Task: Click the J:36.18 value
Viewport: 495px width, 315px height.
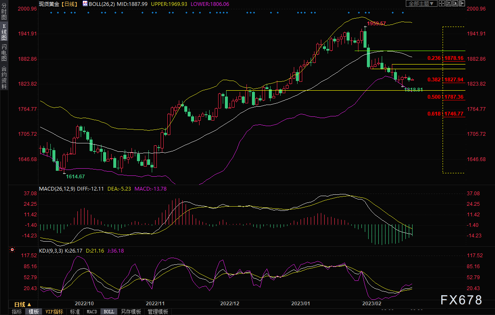Action: coord(115,251)
